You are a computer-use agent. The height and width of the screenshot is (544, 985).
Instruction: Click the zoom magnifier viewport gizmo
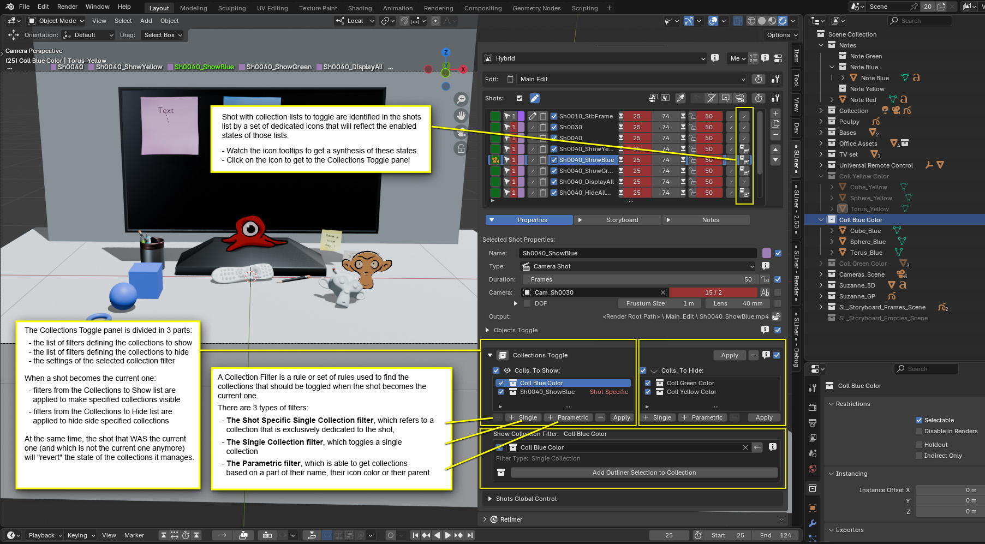coord(461,99)
